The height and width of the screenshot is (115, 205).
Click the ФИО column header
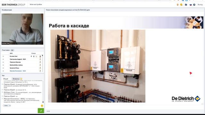pos(11,53)
